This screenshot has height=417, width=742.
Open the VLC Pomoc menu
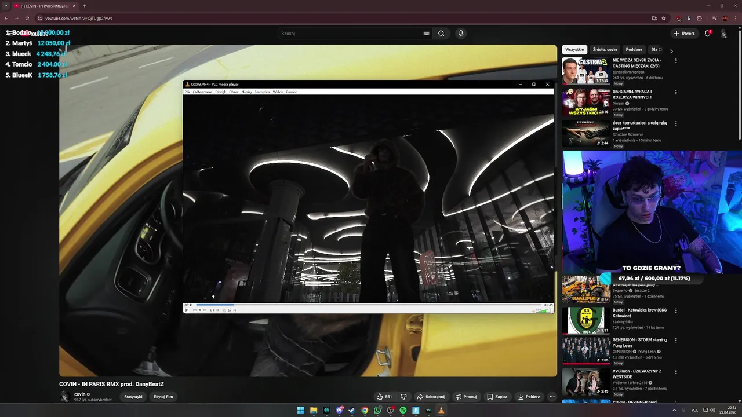pyautogui.click(x=291, y=92)
